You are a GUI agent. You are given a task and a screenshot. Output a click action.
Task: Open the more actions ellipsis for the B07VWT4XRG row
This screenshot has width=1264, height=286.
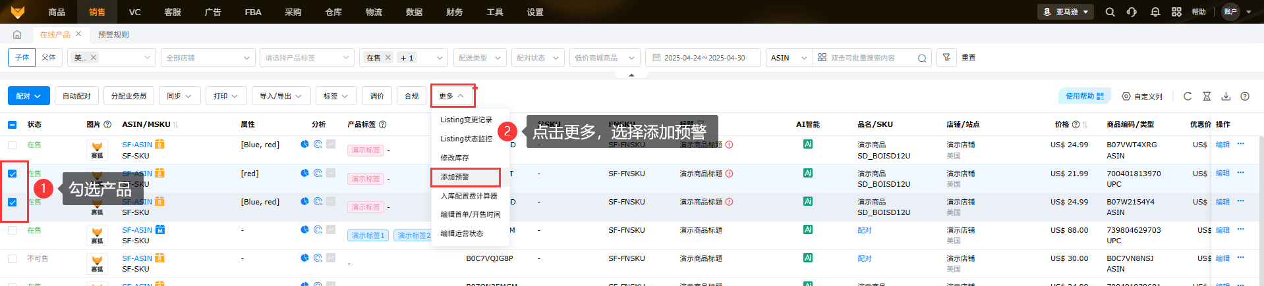tap(1240, 144)
